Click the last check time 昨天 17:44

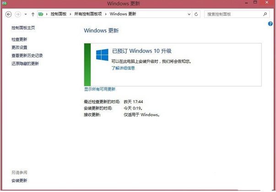pyautogui.click(x=133, y=102)
